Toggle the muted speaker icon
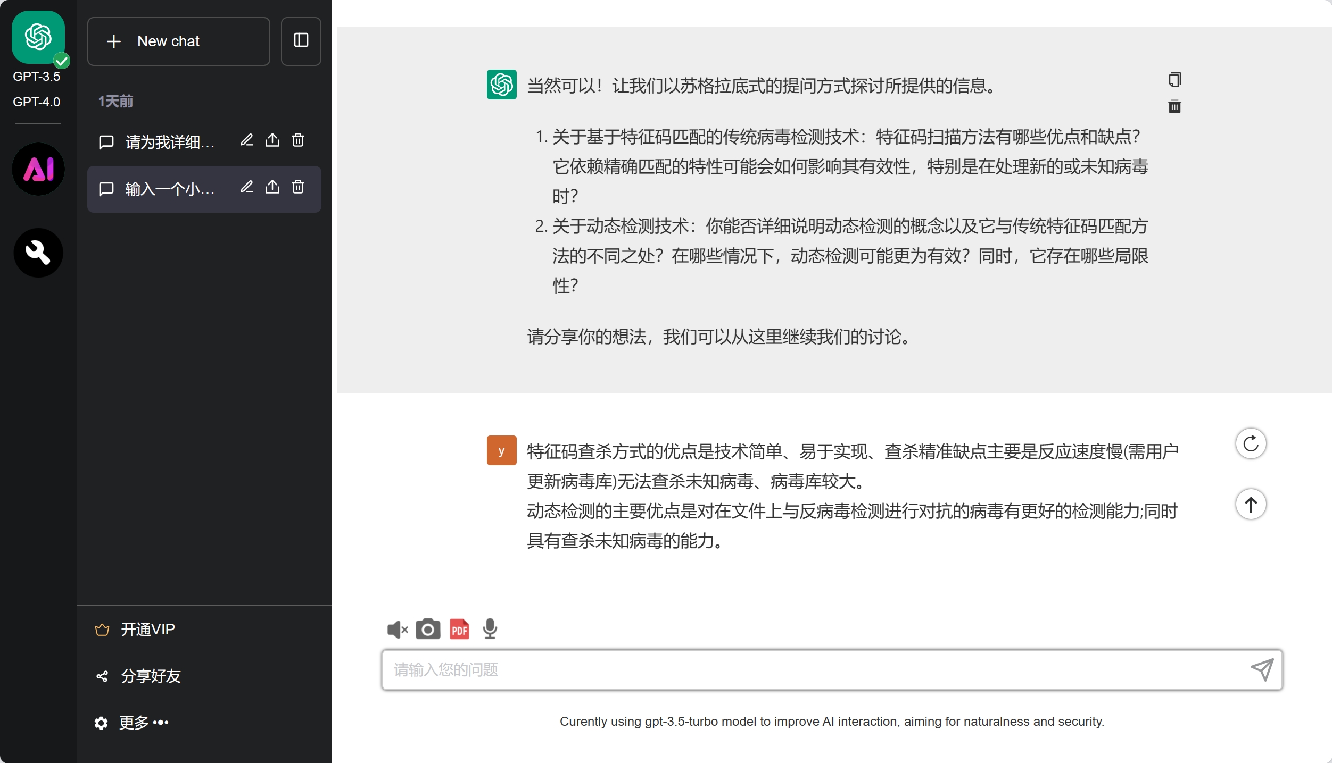1332x763 pixels. tap(397, 630)
